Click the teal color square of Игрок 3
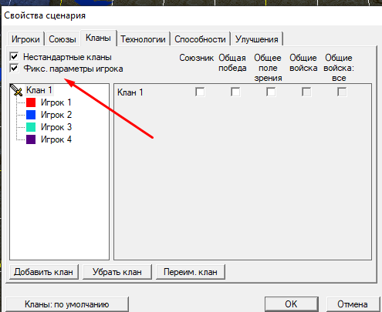Image resolution: width=382 pixels, height=312 pixels. coord(31,127)
